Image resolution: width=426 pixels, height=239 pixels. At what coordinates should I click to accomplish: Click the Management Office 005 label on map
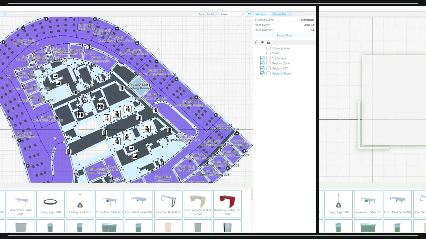(x=211, y=175)
